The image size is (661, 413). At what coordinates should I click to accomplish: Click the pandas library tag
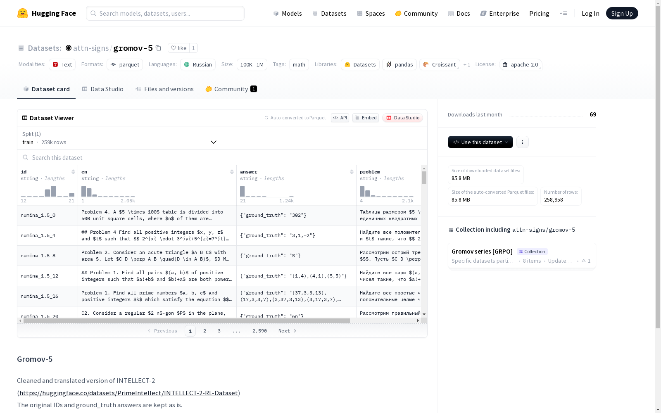click(399, 64)
